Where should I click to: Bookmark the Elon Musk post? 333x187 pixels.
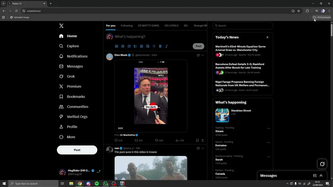[x=197, y=140]
